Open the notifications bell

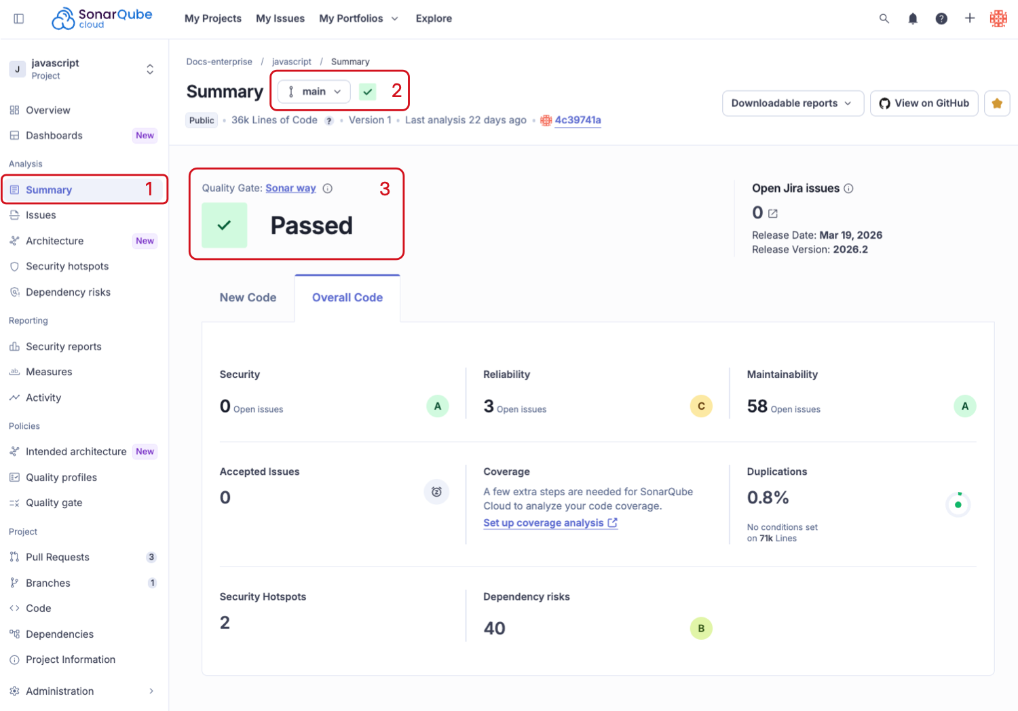(x=913, y=18)
